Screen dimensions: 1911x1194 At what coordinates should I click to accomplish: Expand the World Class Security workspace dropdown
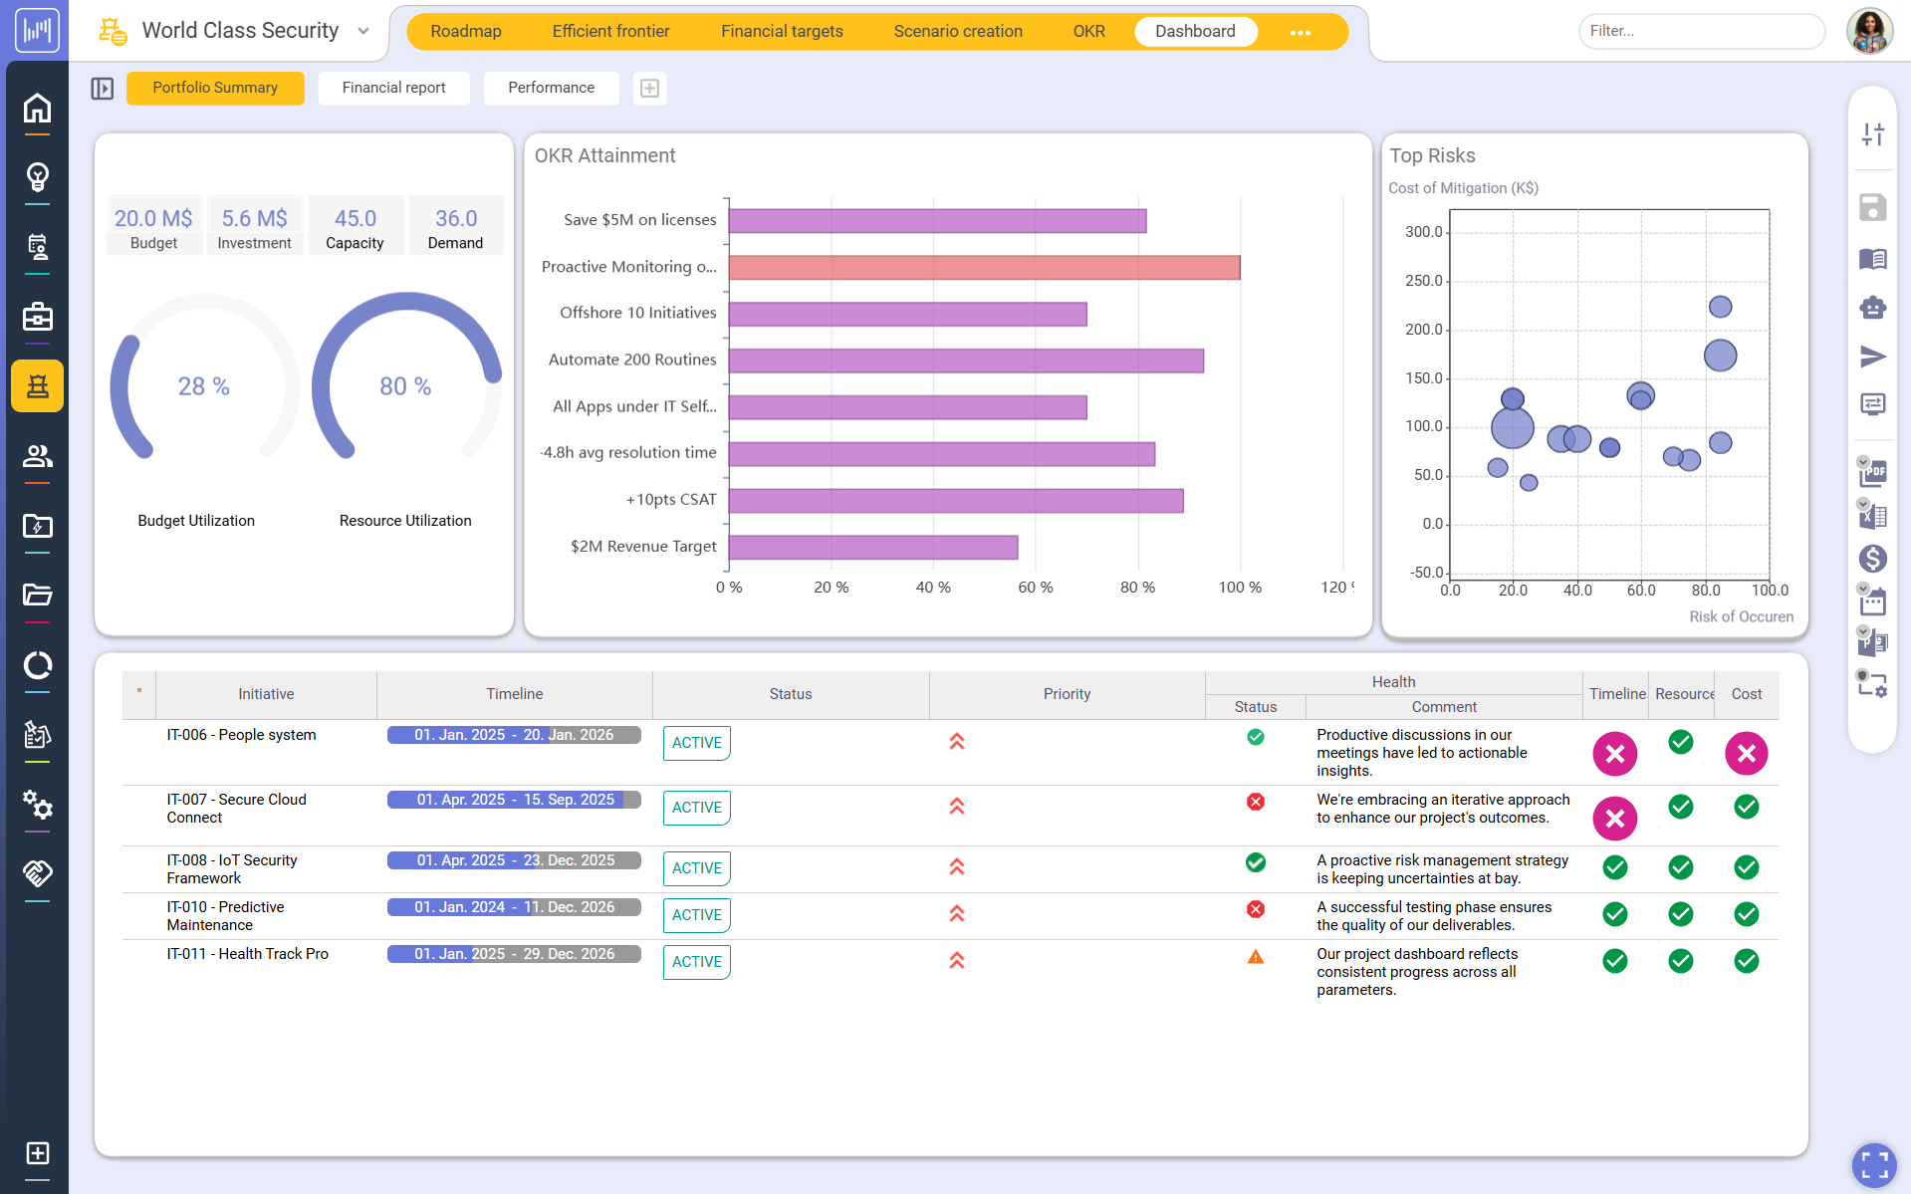coord(361,31)
